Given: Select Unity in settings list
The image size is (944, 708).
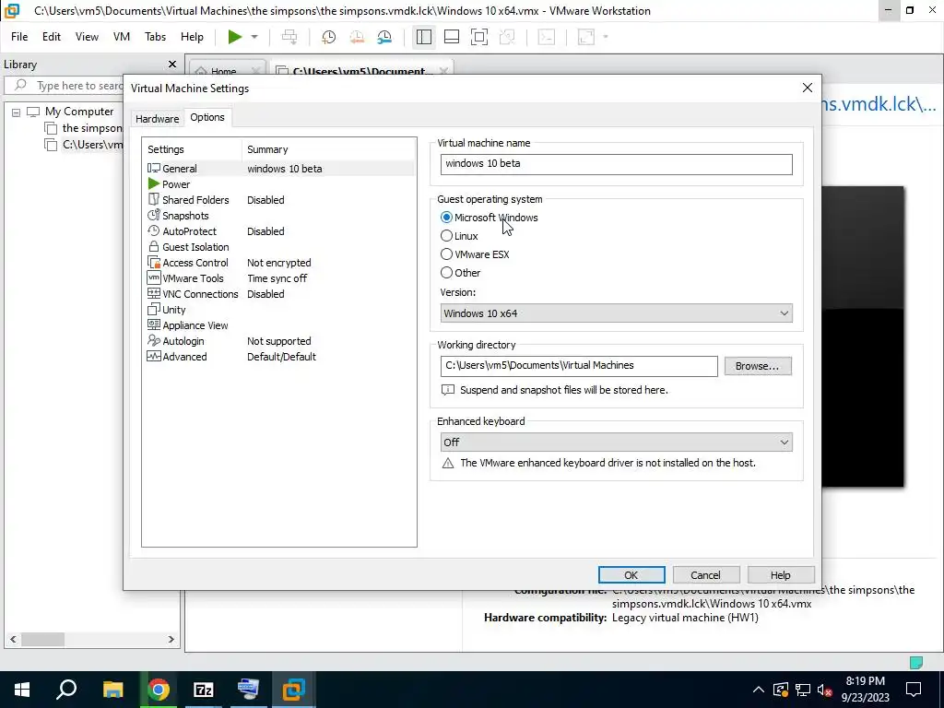Looking at the screenshot, I should [278, 310].
